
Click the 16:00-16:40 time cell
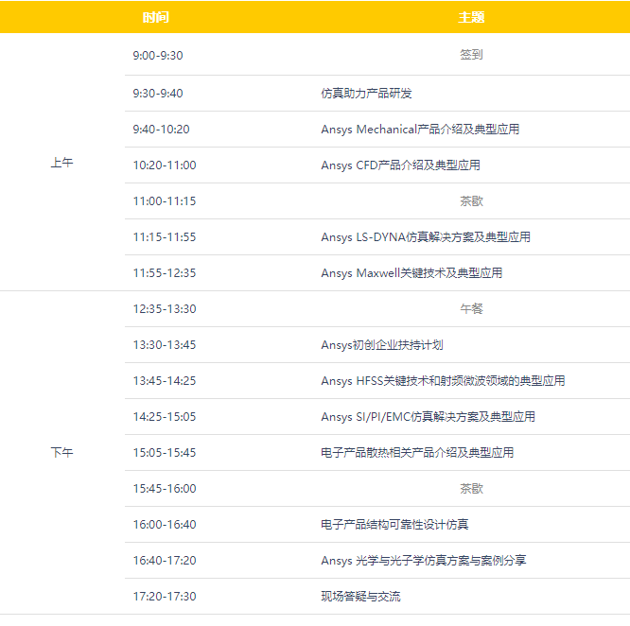pyautogui.click(x=165, y=525)
